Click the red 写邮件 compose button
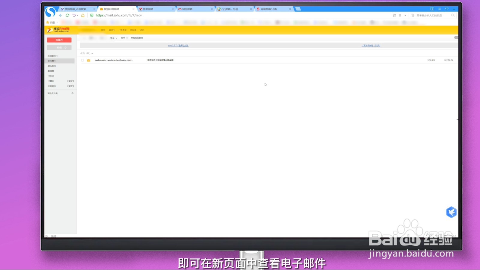480x270 pixels. [59, 40]
